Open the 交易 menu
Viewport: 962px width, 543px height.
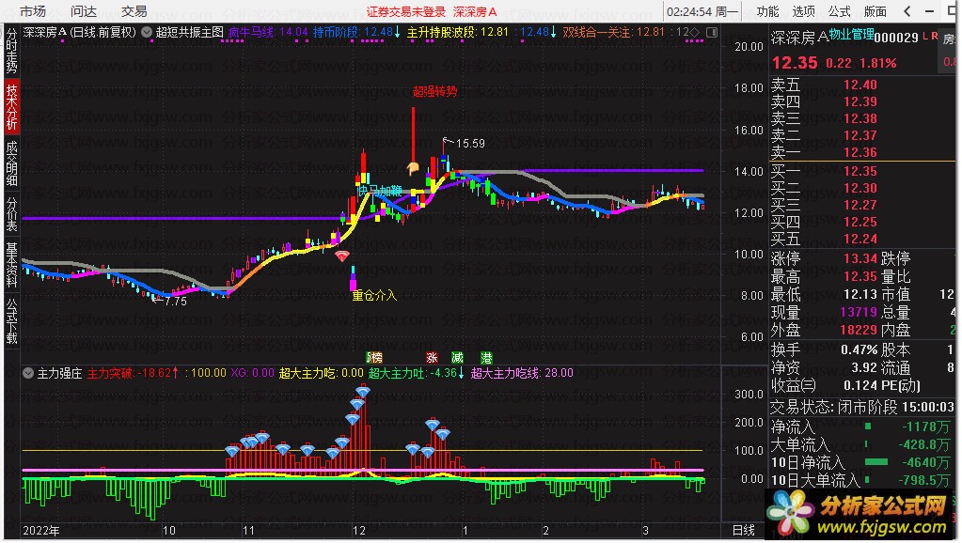click(134, 11)
